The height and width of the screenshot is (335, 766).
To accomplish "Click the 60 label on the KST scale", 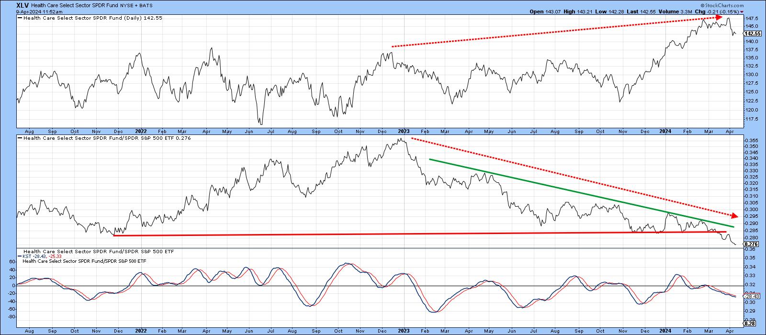I will pos(13,262).
